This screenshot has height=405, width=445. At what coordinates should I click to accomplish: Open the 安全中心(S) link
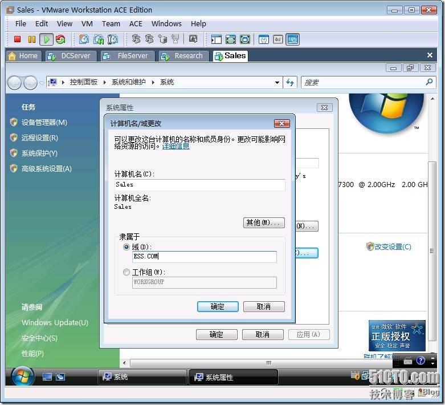pyautogui.click(x=39, y=338)
